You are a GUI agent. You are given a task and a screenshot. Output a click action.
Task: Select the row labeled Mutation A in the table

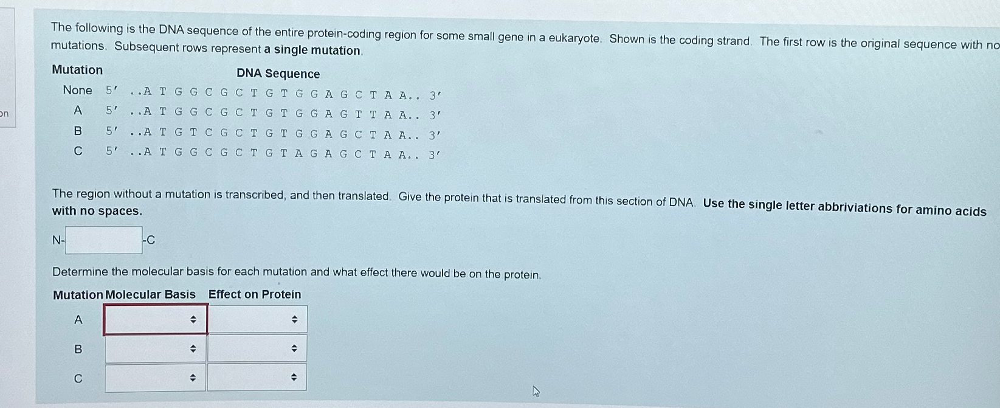(78, 318)
